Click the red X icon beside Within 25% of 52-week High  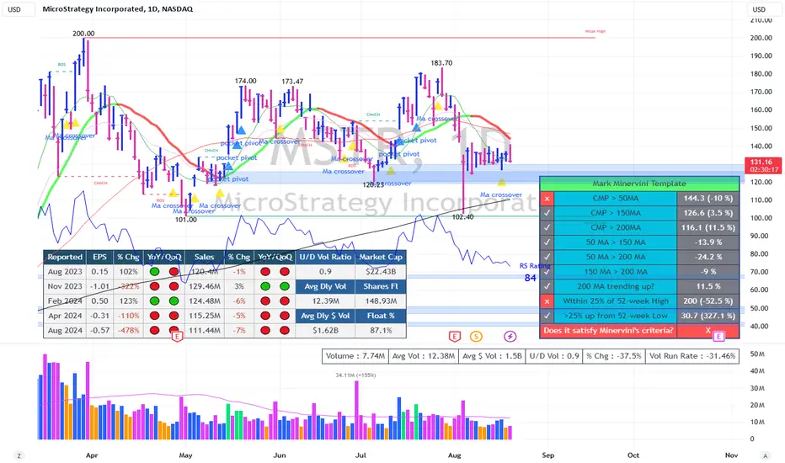coord(547,301)
